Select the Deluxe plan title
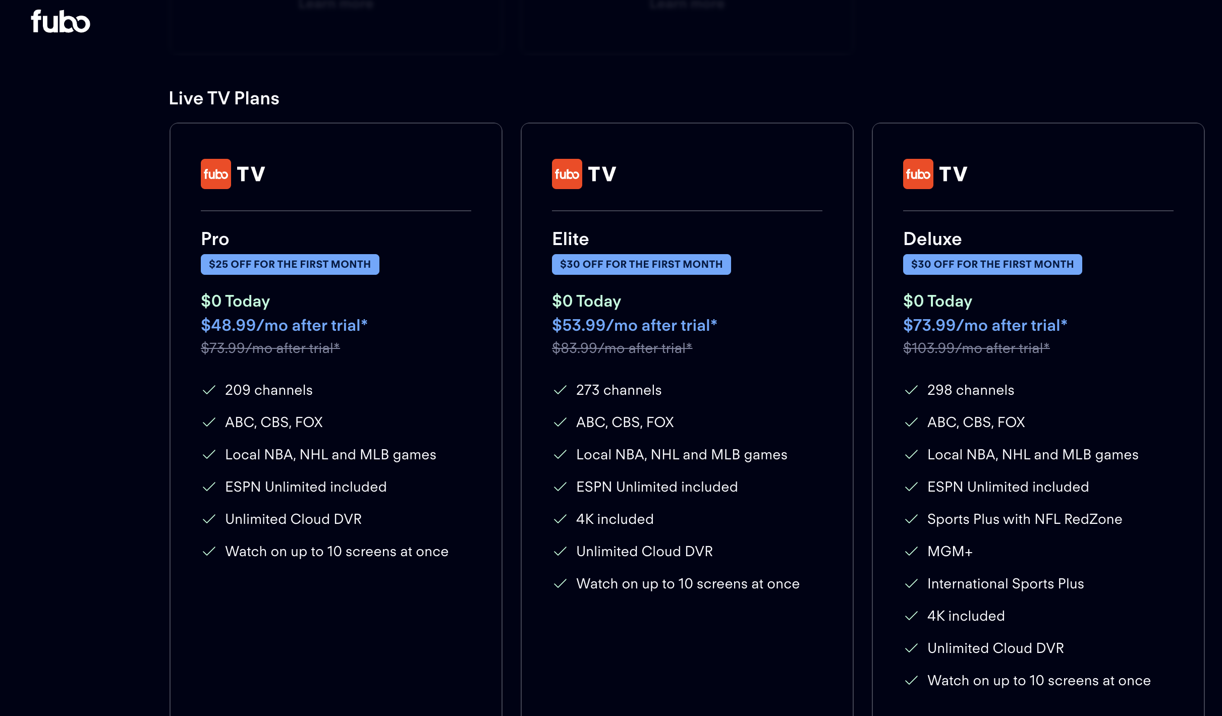The image size is (1222, 716). coord(932,238)
